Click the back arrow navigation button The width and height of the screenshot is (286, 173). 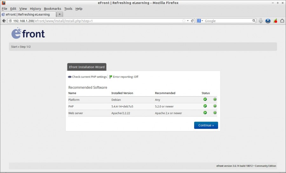tap(4, 21)
